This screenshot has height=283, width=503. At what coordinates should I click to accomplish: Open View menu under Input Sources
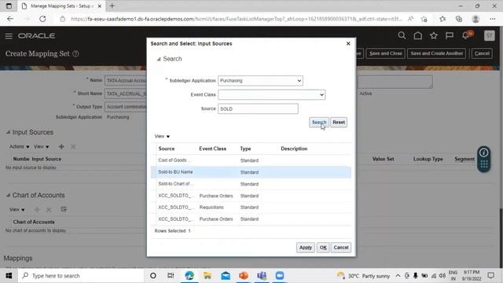[42, 147]
